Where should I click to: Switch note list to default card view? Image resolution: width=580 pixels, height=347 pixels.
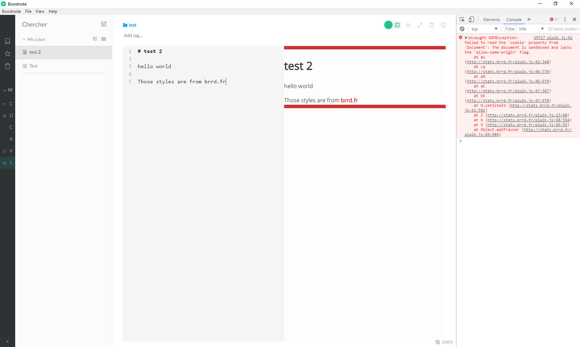tap(95, 39)
